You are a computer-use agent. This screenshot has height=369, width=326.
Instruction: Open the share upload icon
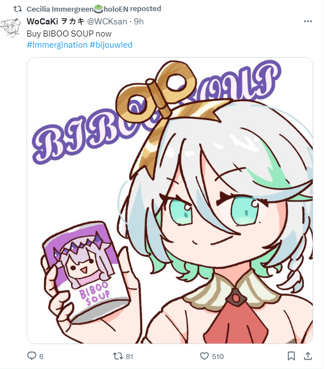point(308,356)
